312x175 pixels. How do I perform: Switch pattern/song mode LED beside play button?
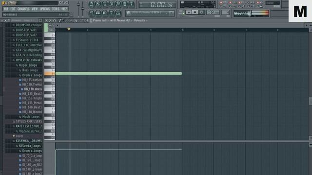pos(184,13)
